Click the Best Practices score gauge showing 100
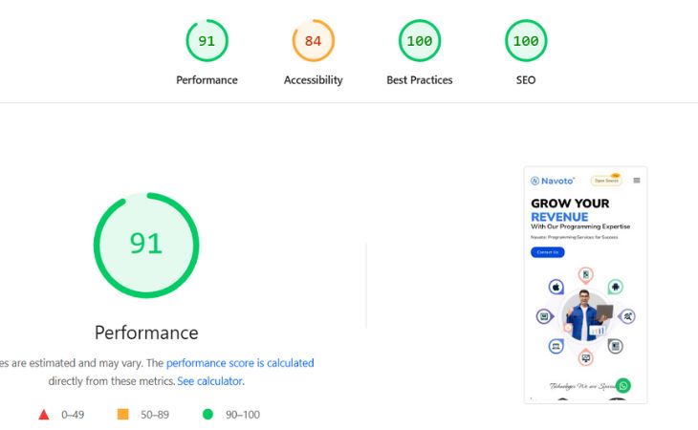The image size is (698, 430). pos(420,41)
